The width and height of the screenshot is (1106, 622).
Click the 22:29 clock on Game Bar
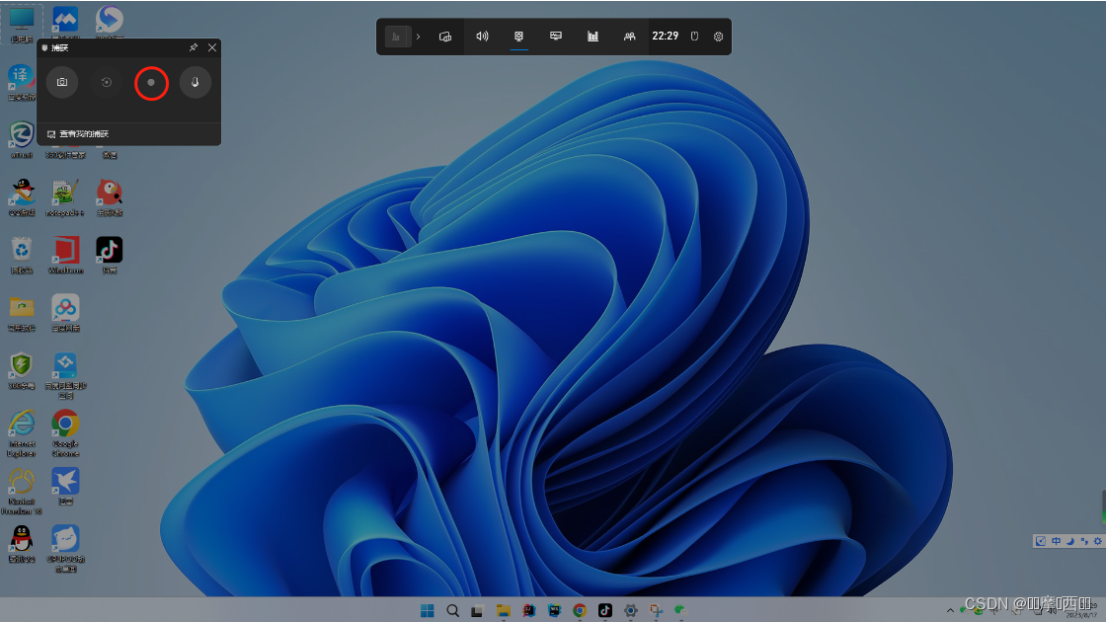point(666,36)
